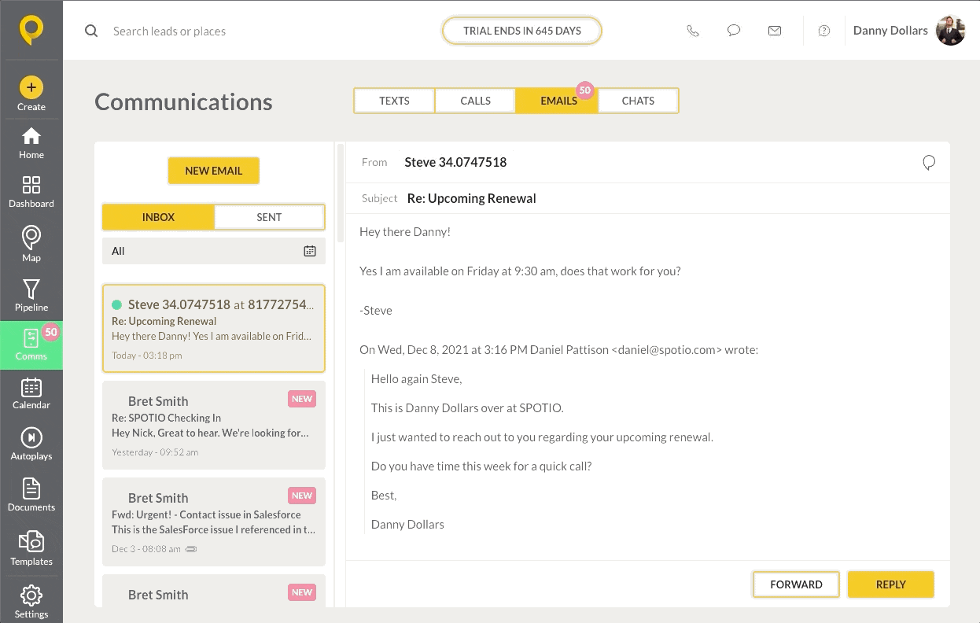Show the SENT folder
This screenshot has height=623, width=980.
[x=269, y=217]
